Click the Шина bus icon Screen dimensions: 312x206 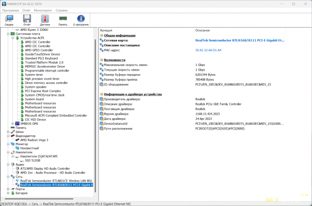click(x=13, y=132)
